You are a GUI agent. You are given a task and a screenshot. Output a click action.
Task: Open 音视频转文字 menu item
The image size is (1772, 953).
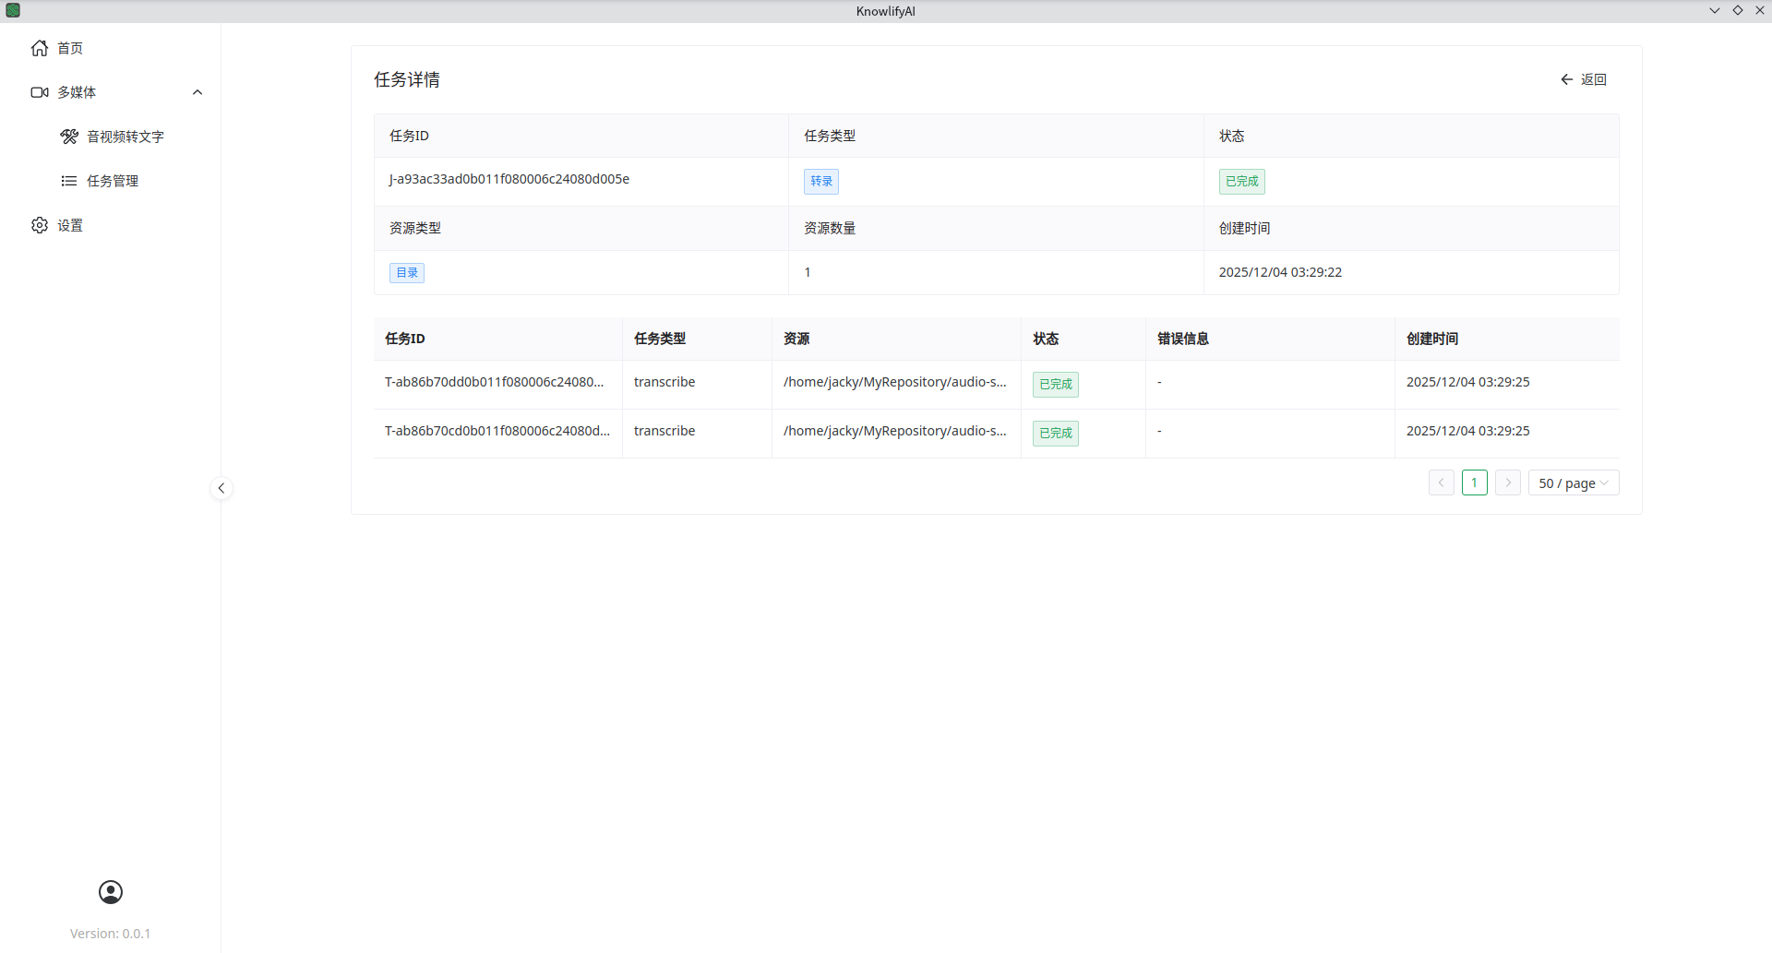click(126, 137)
